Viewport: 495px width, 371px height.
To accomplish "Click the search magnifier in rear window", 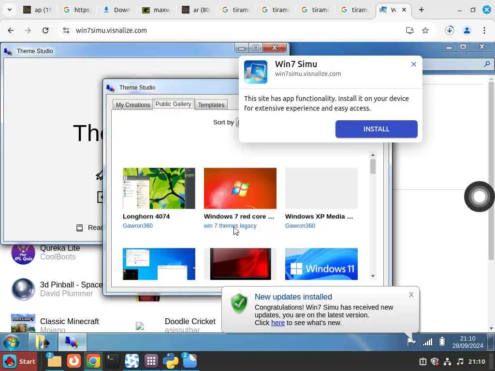I will (x=487, y=64).
